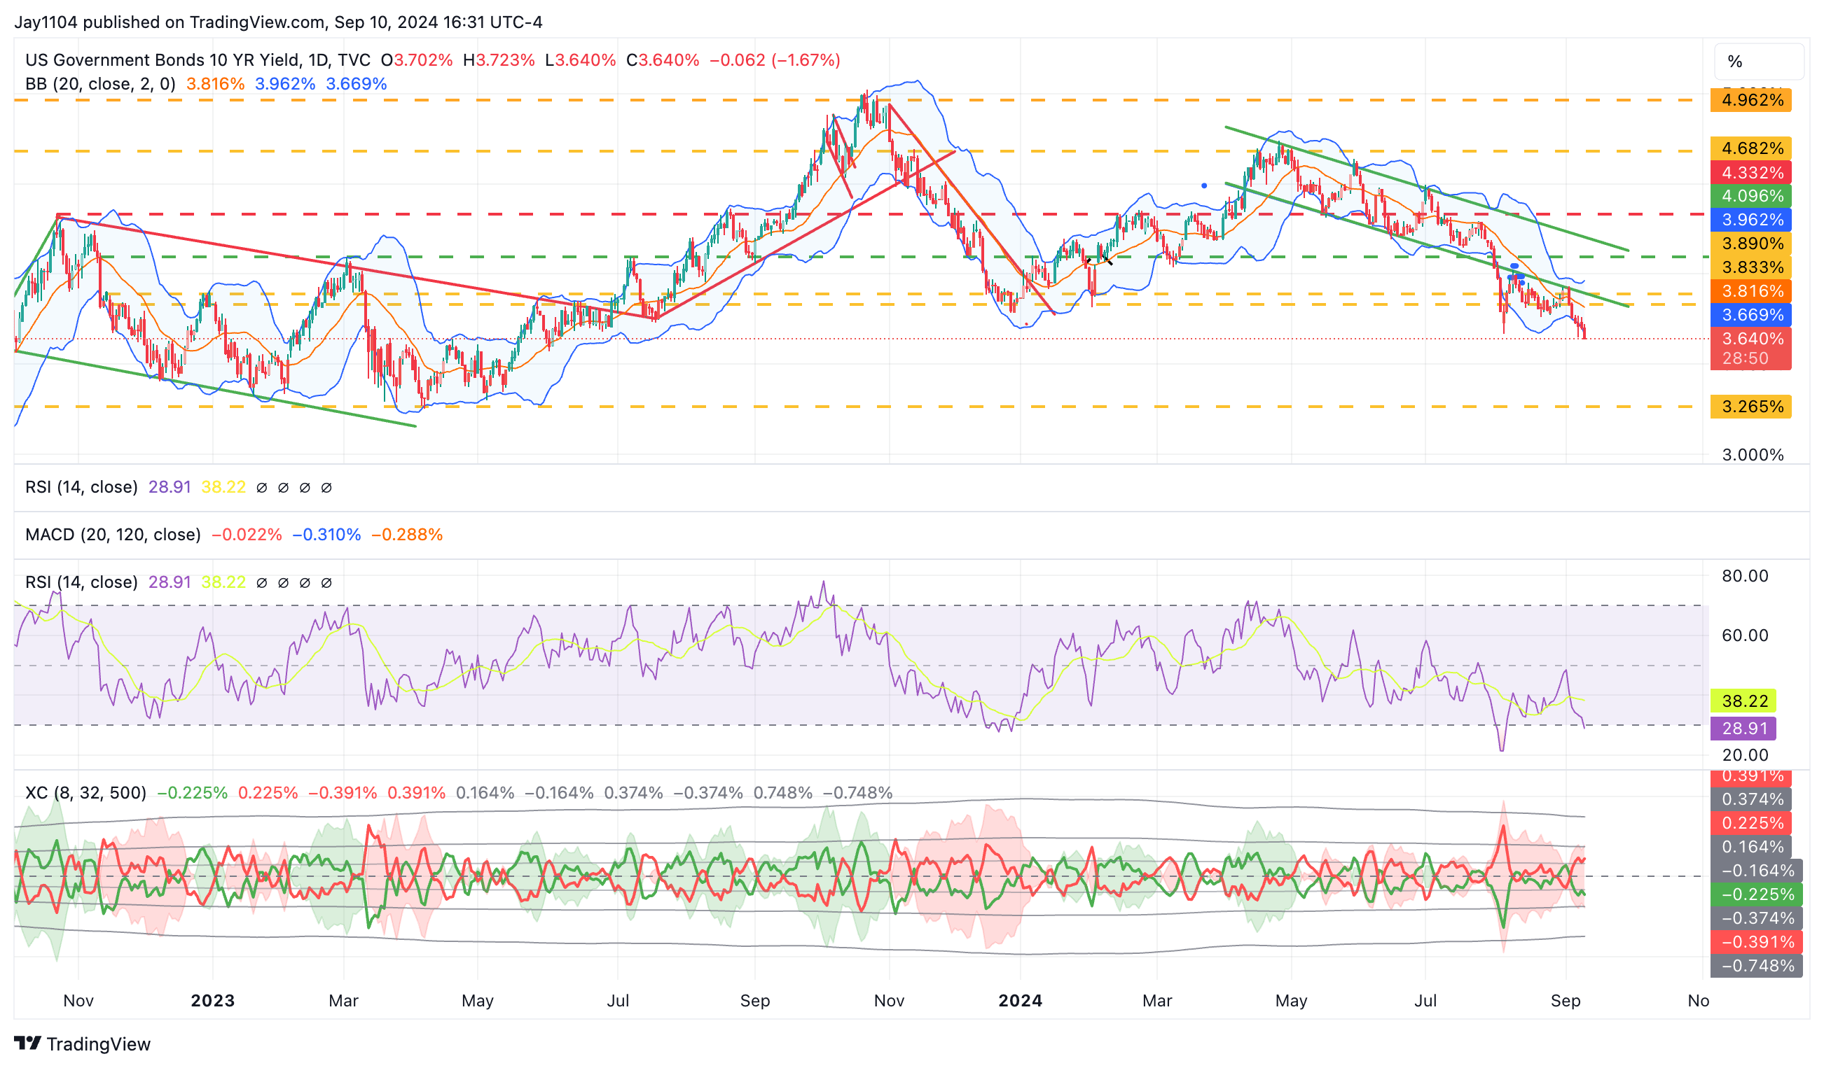
Task: Click the −0.225% green XC axis label
Action: click(1756, 894)
